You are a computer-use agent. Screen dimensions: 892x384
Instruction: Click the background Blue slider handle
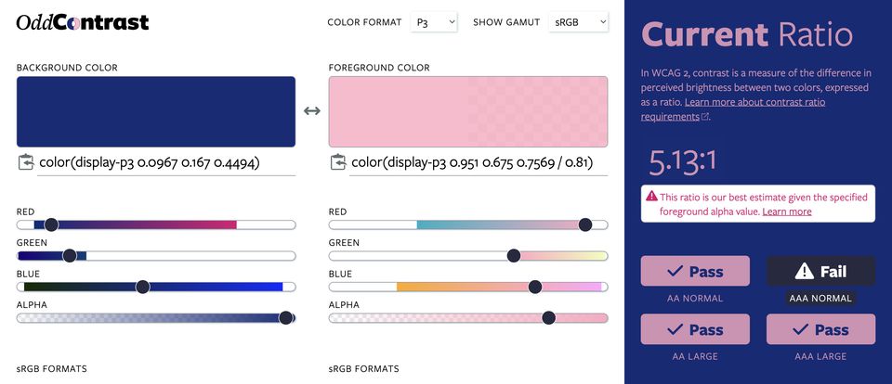[142, 288]
